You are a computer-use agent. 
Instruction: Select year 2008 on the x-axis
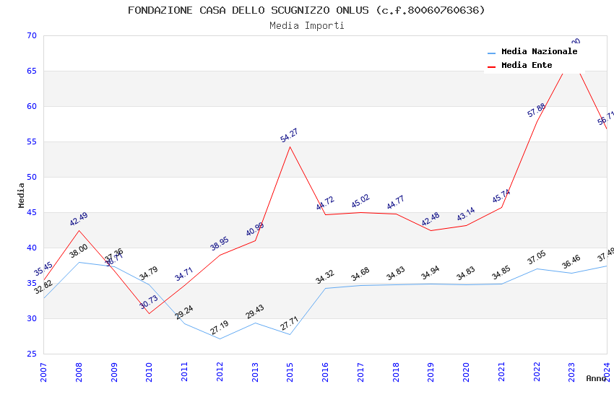[79, 372]
